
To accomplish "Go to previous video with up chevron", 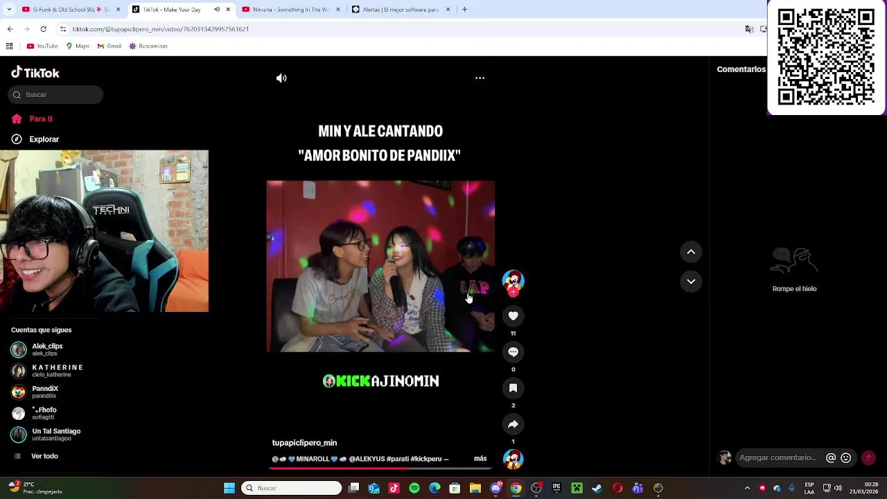I will click(x=691, y=252).
